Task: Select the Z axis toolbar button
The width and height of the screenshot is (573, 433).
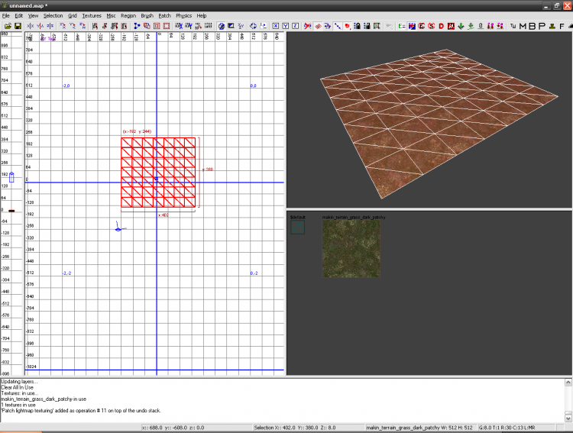Action: click(295, 26)
